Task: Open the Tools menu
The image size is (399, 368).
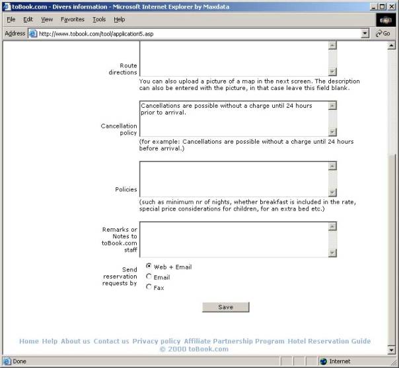Action: (99, 20)
